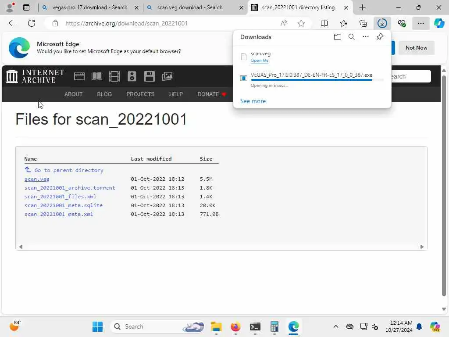Screen dimensions: 449x337
Task: Open the Software floppy disk icon
Action: [x=150, y=76]
